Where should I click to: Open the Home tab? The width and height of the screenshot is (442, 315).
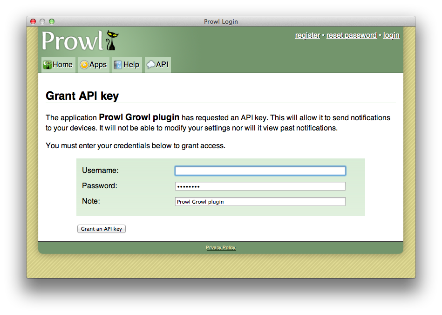58,65
